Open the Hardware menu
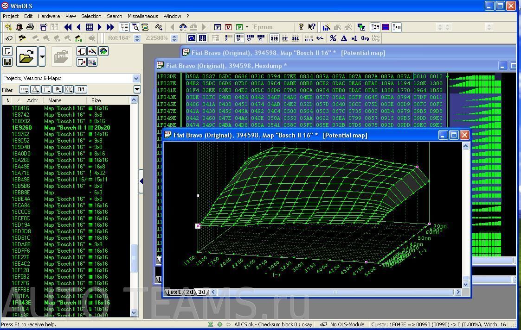Viewport: 521px width, 330px height. (49, 16)
